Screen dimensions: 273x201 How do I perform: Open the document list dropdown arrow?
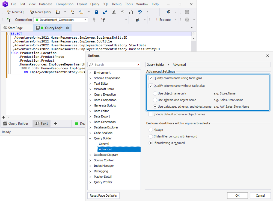click(x=192, y=28)
